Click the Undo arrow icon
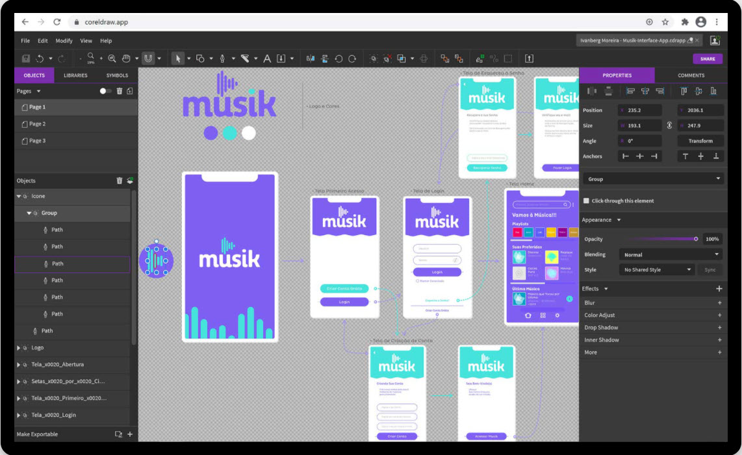 click(40, 58)
